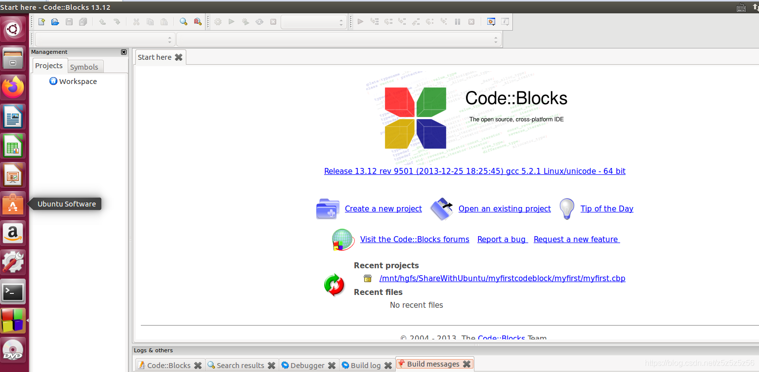Open the Debugging windows icon

pyautogui.click(x=491, y=22)
